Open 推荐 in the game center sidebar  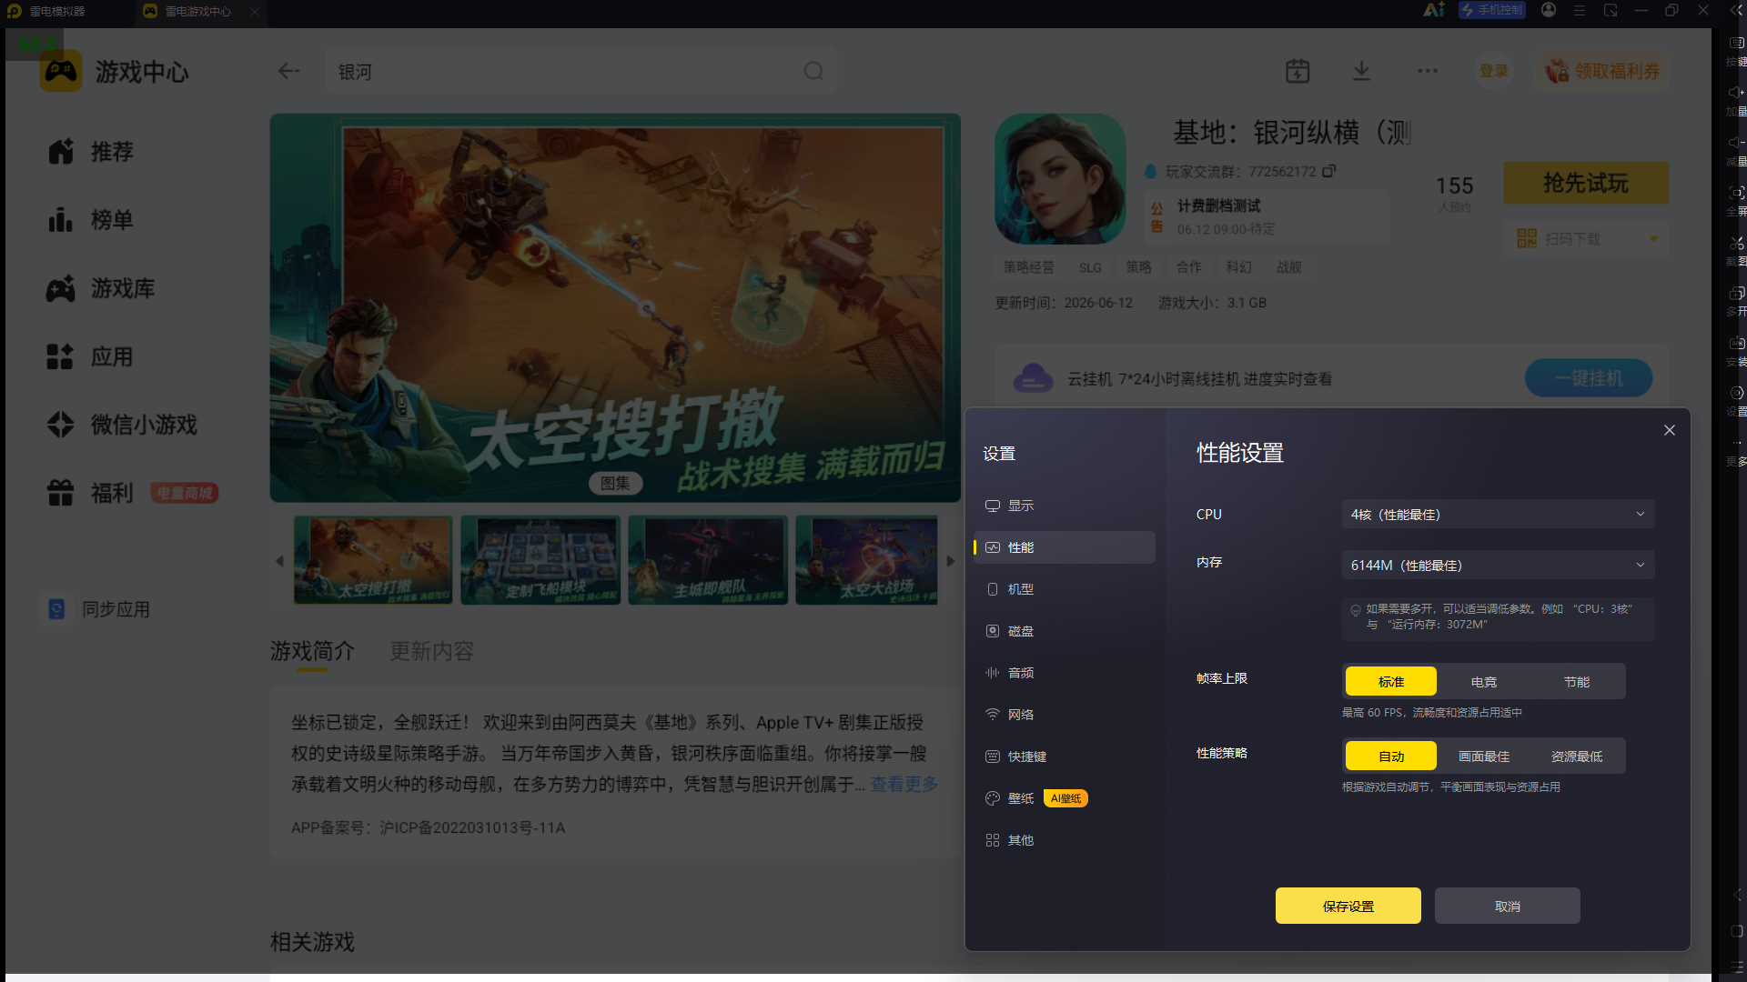(91, 151)
